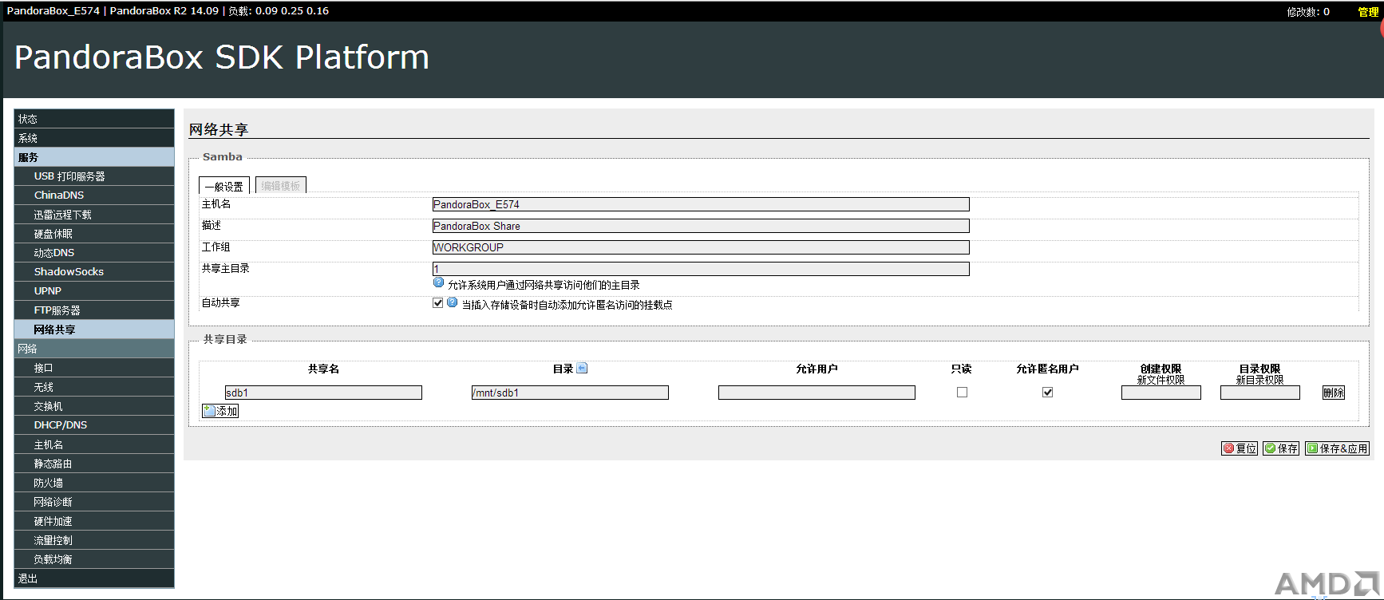Select 网络共享 in sidebar
This screenshot has width=1384, height=600.
click(x=94, y=330)
